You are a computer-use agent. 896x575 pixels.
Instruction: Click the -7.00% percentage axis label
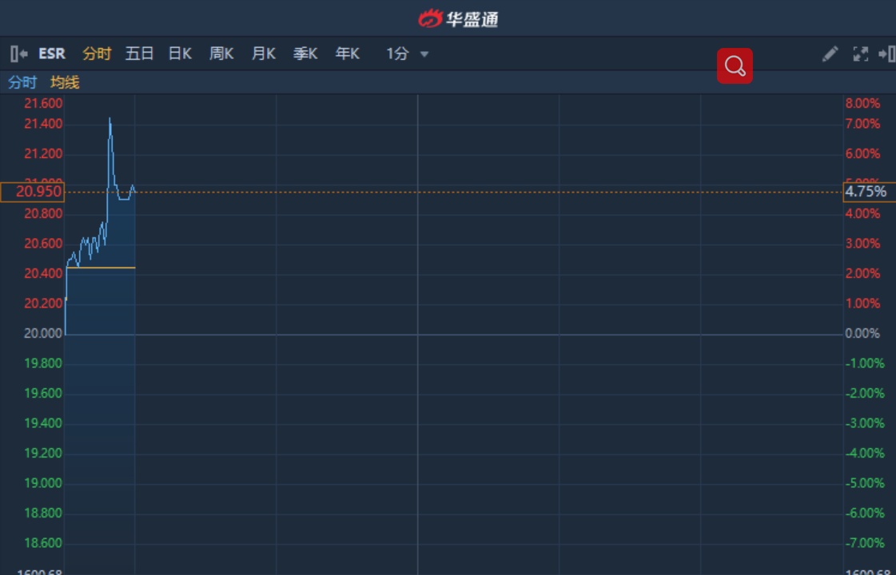[865, 543]
